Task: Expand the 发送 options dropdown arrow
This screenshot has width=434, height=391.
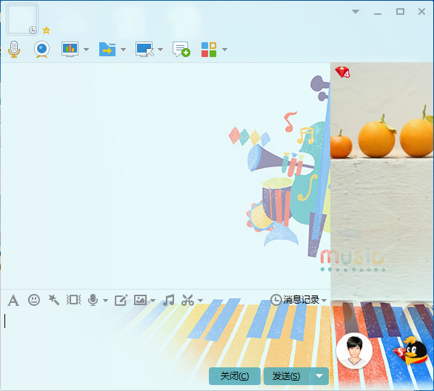Action: tap(319, 376)
